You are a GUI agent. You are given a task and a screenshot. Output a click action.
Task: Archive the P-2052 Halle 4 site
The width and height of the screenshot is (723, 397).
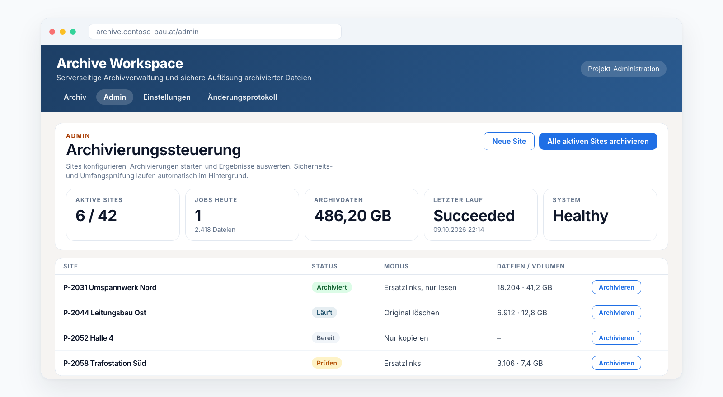pyautogui.click(x=616, y=338)
